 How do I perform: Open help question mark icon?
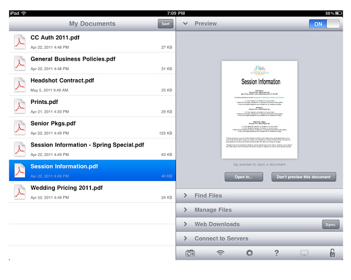276,253
